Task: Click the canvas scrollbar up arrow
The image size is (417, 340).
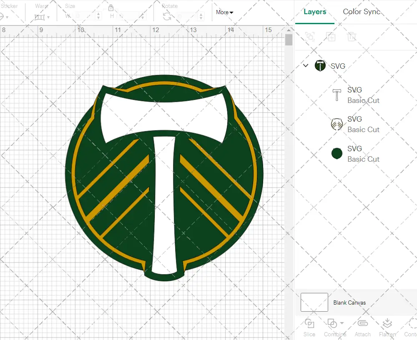Action: point(289,30)
